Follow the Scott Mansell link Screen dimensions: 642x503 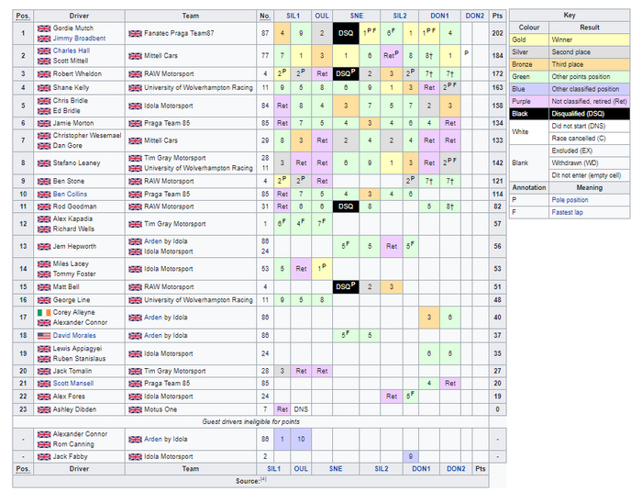pyautogui.click(x=74, y=383)
